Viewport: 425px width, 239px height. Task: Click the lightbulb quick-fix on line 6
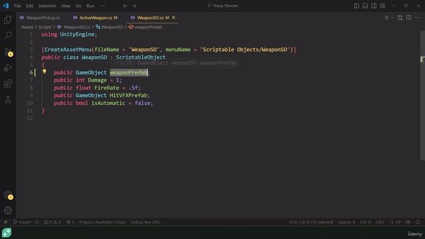[x=44, y=72]
